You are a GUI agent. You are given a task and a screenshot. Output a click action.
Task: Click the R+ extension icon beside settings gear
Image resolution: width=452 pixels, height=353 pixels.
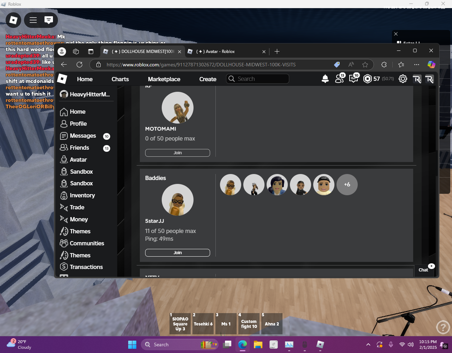pos(417,79)
